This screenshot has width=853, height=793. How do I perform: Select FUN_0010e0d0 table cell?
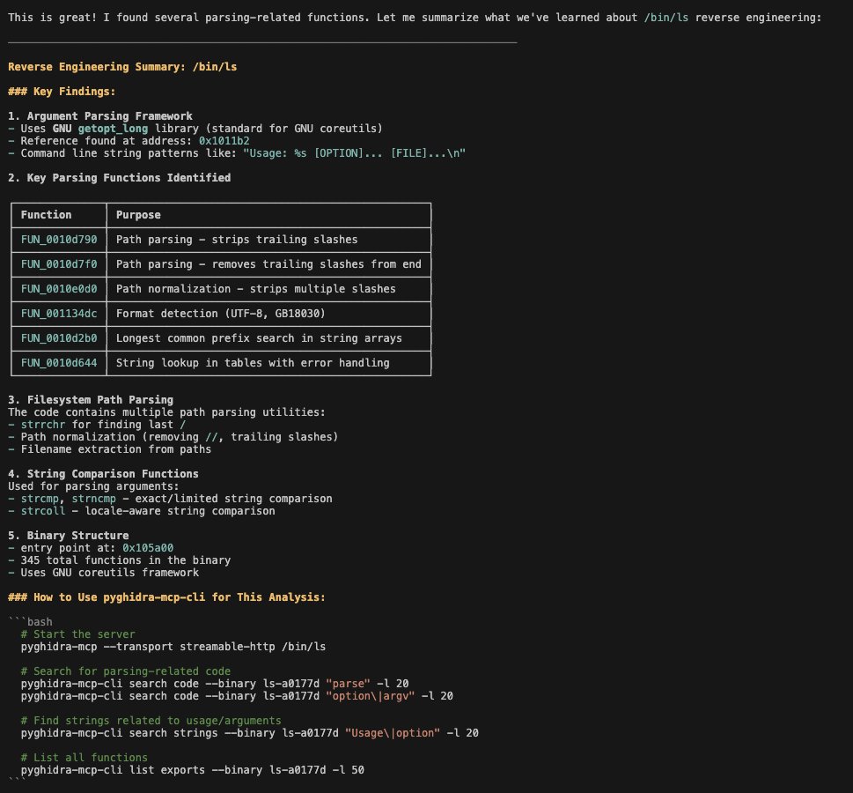[59, 289]
